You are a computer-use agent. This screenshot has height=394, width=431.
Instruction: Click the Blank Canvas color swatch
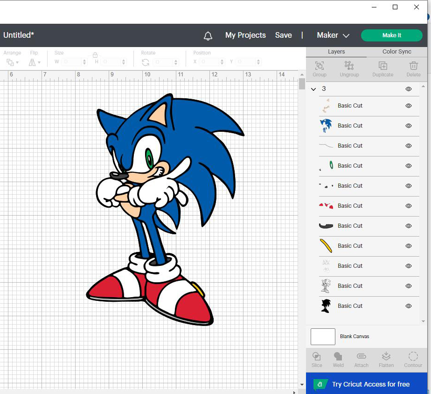[x=323, y=337]
